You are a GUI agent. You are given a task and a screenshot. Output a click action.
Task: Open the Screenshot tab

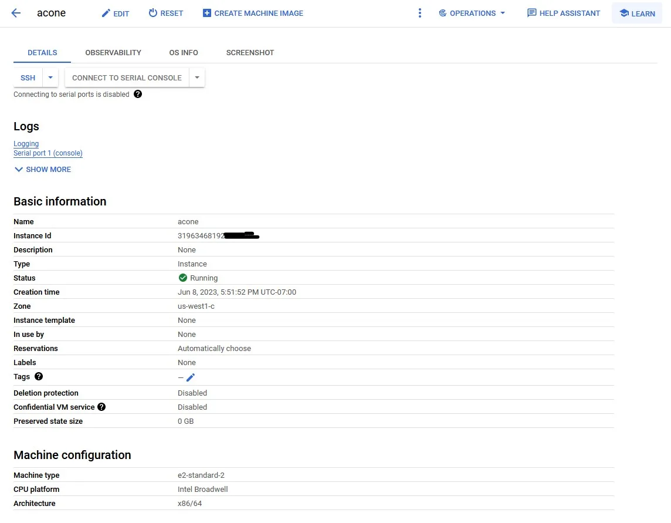(250, 52)
